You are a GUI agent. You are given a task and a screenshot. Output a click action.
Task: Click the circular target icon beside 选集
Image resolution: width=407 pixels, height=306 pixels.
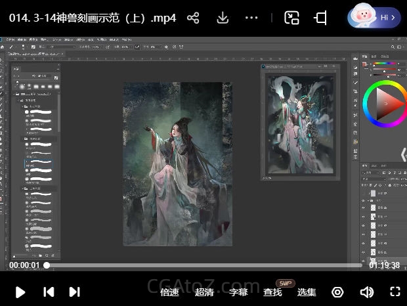(337, 292)
